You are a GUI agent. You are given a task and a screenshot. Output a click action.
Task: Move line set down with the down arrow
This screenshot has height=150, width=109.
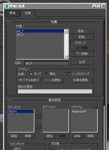pos(38,126)
